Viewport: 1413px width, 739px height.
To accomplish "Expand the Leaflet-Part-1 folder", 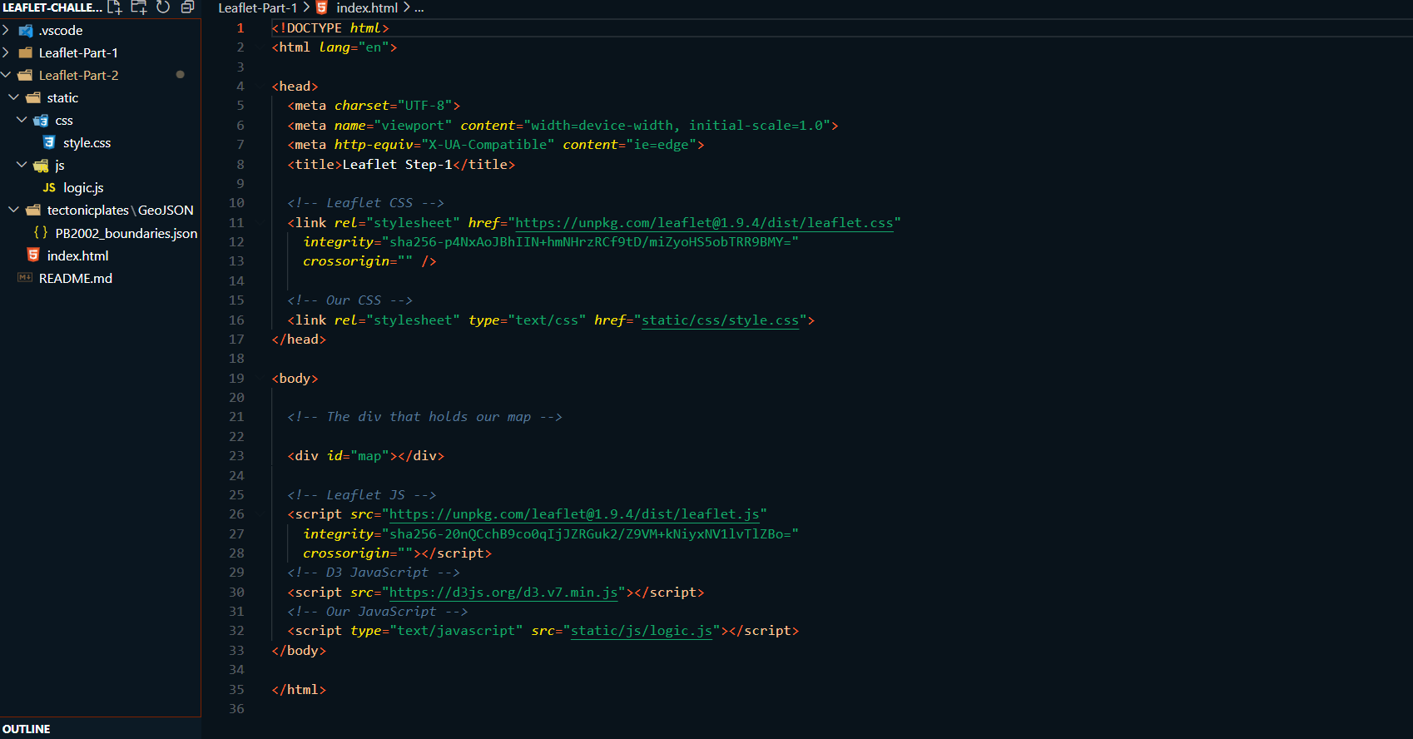I will (x=7, y=52).
